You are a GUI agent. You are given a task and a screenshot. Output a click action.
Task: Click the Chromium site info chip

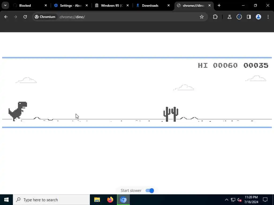(x=45, y=17)
